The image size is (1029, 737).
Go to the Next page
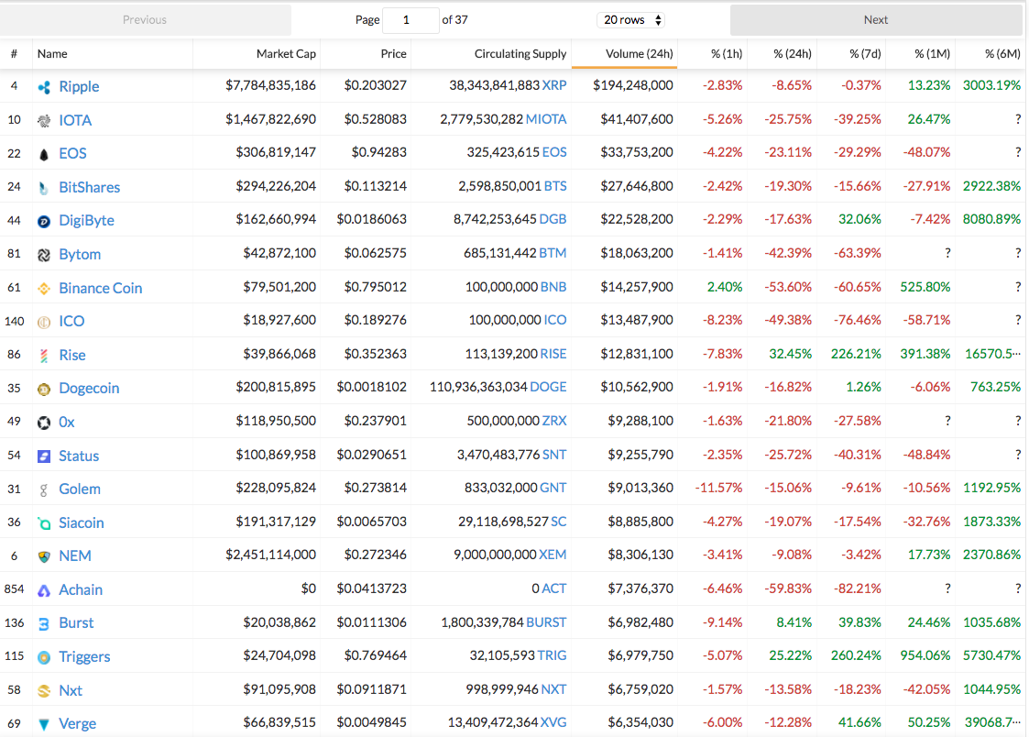[x=875, y=19]
